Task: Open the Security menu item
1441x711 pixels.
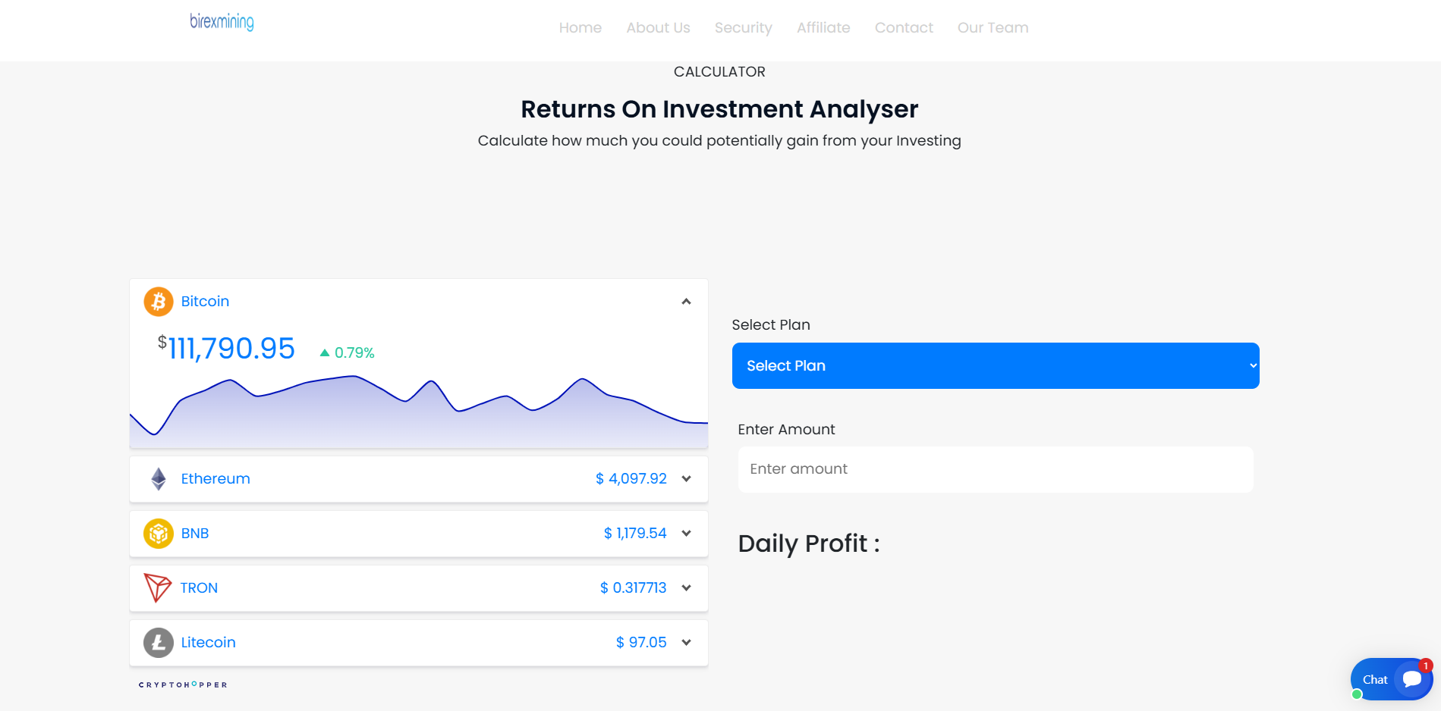Action: [743, 28]
